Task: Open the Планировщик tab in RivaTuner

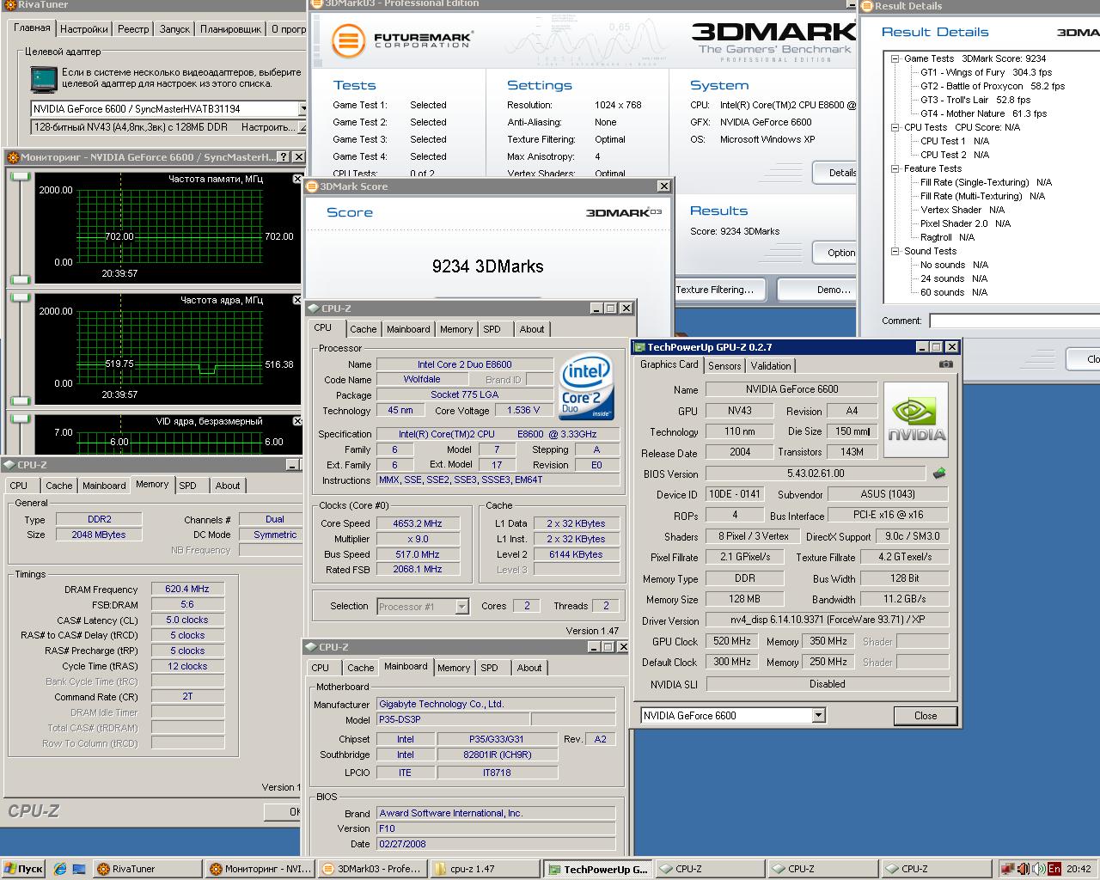Action: 231,29
